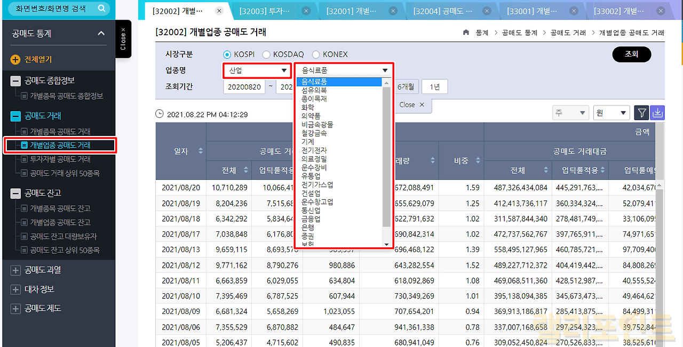
Task: Open the 원 currency unit dropdown
Action: (x=611, y=113)
